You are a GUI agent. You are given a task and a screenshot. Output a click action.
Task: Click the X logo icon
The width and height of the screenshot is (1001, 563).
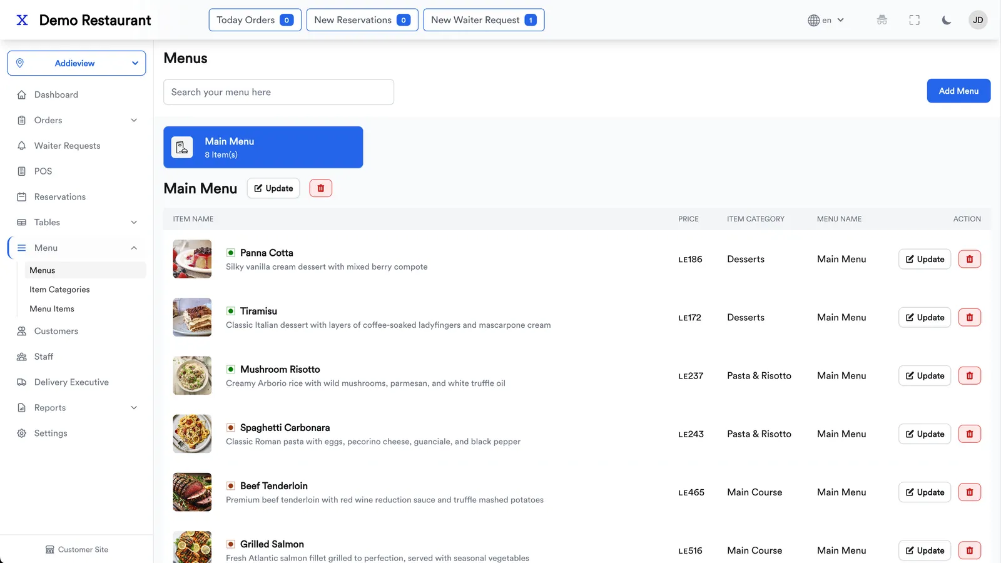coord(22,20)
